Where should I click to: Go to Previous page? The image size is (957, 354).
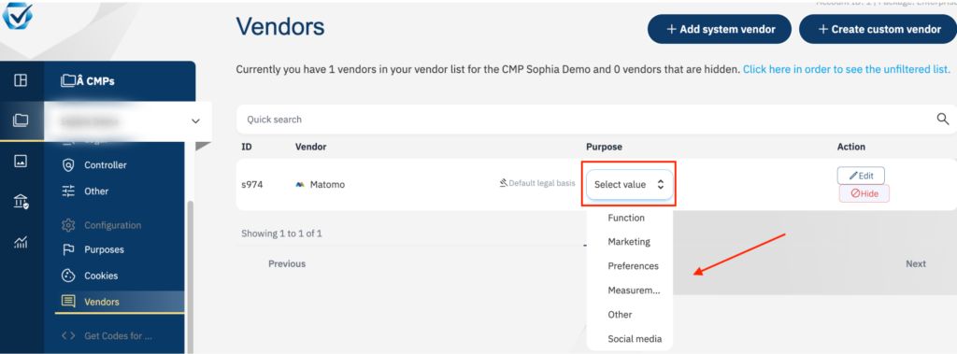pos(287,264)
